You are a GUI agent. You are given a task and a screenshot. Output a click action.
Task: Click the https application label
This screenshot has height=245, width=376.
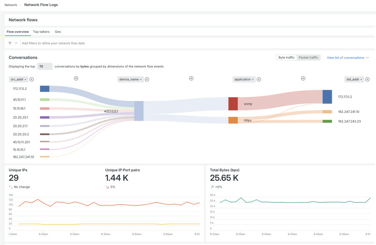(x=247, y=121)
